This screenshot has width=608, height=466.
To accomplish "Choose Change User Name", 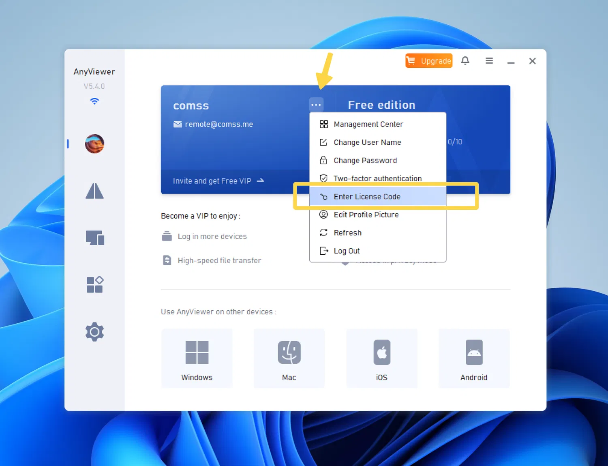I will [x=378, y=142].
